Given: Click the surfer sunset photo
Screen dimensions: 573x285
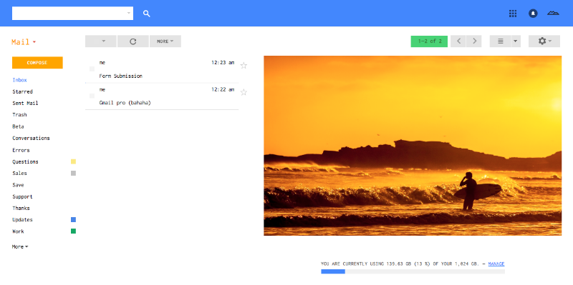Looking at the screenshot, I should point(413,146).
